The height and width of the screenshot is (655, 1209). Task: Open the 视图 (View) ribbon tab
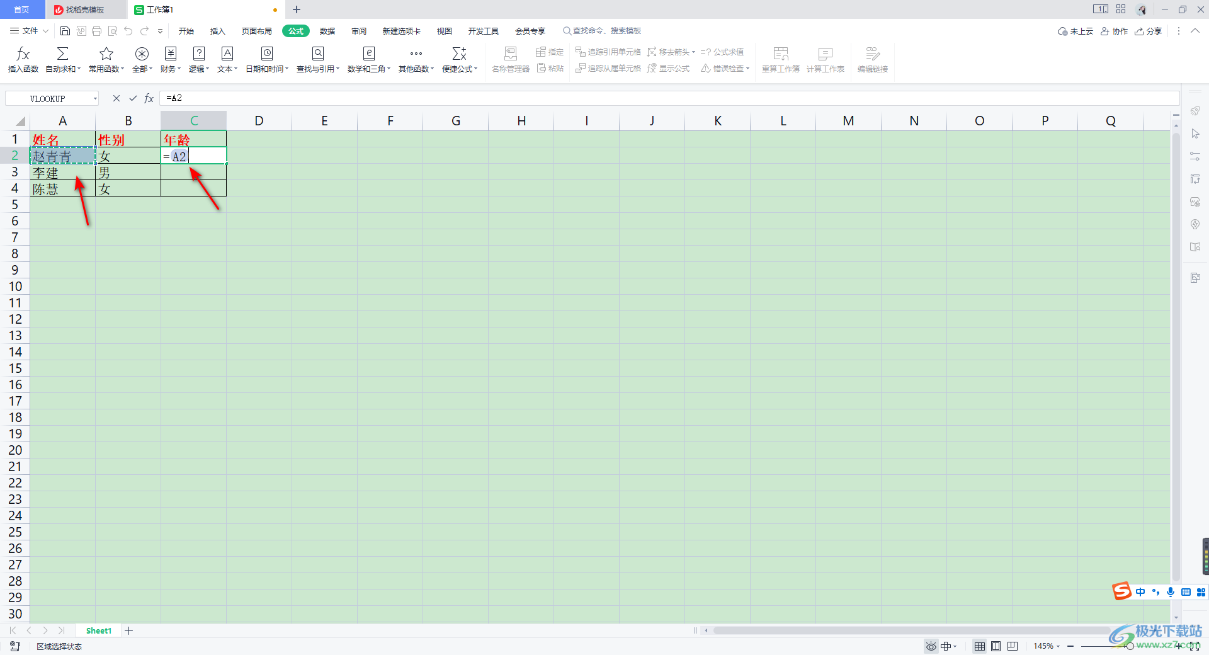point(445,31)
